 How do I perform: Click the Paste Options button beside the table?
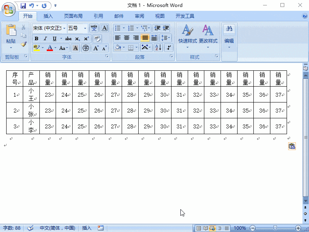pos(292,146)
